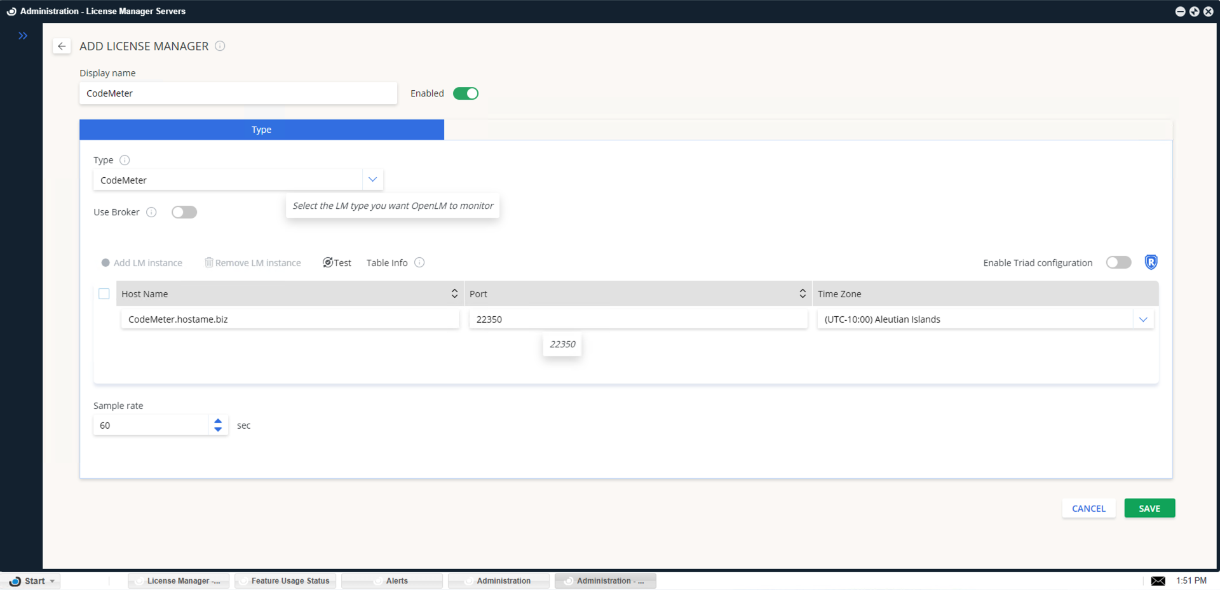Open the CodeMeter Type dropdown
Screen dimensions: 1220x590
tap(373, 179)
